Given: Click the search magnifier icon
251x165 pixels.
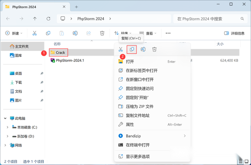Looking at the screenshot, I should click(x=242, y=19).
